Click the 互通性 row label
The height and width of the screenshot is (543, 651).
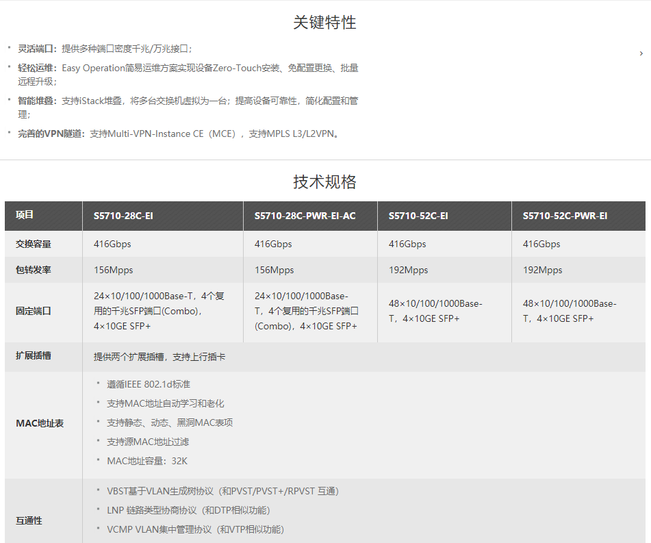pos(29,520)
